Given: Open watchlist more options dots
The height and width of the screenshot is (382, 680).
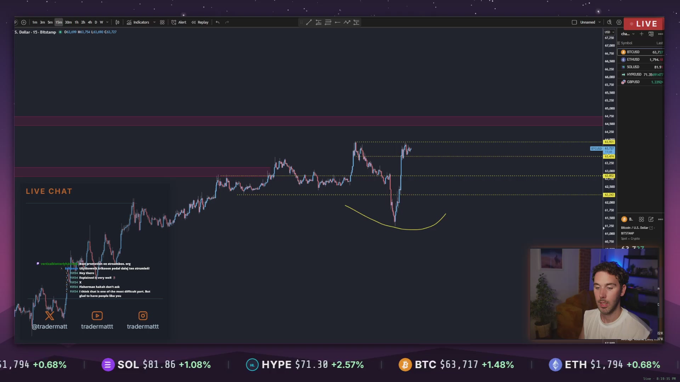Looking at the screenshot, I should point(661,34).
